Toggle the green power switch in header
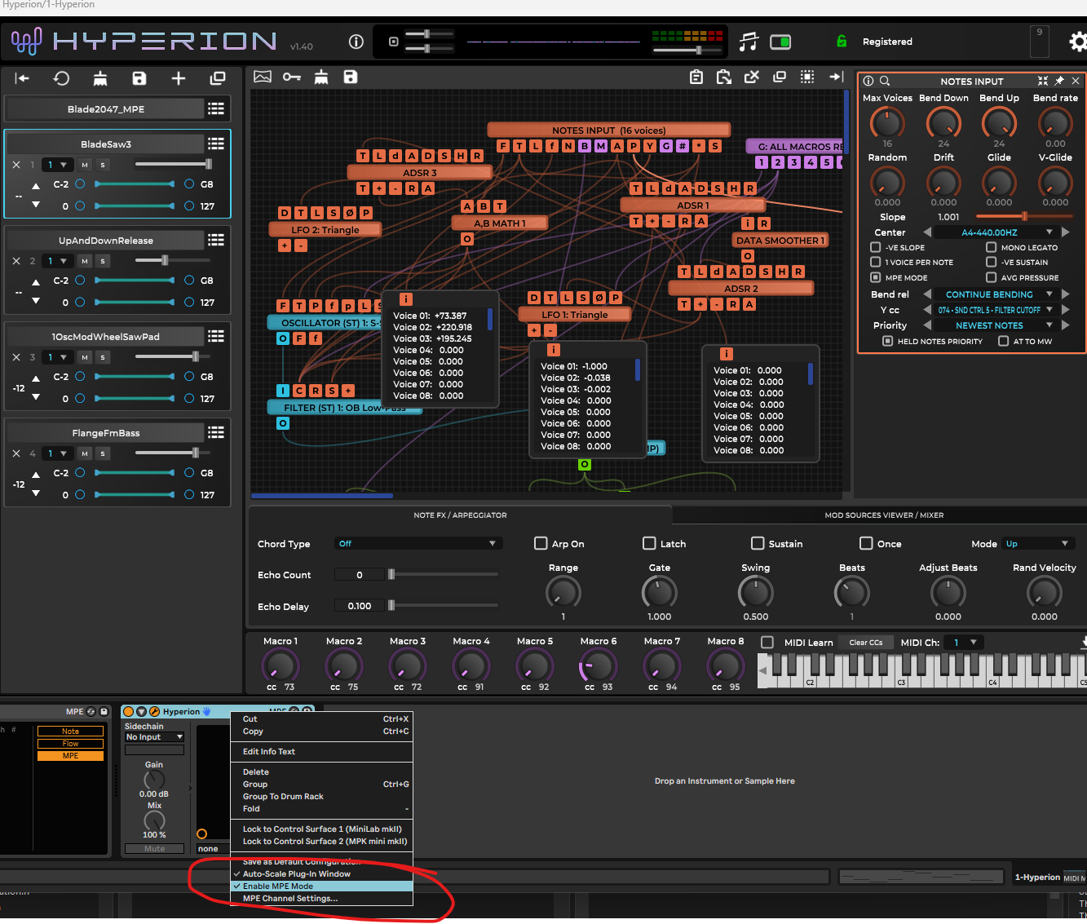Screen dimensions: 1087x924 tap(780, 42)
